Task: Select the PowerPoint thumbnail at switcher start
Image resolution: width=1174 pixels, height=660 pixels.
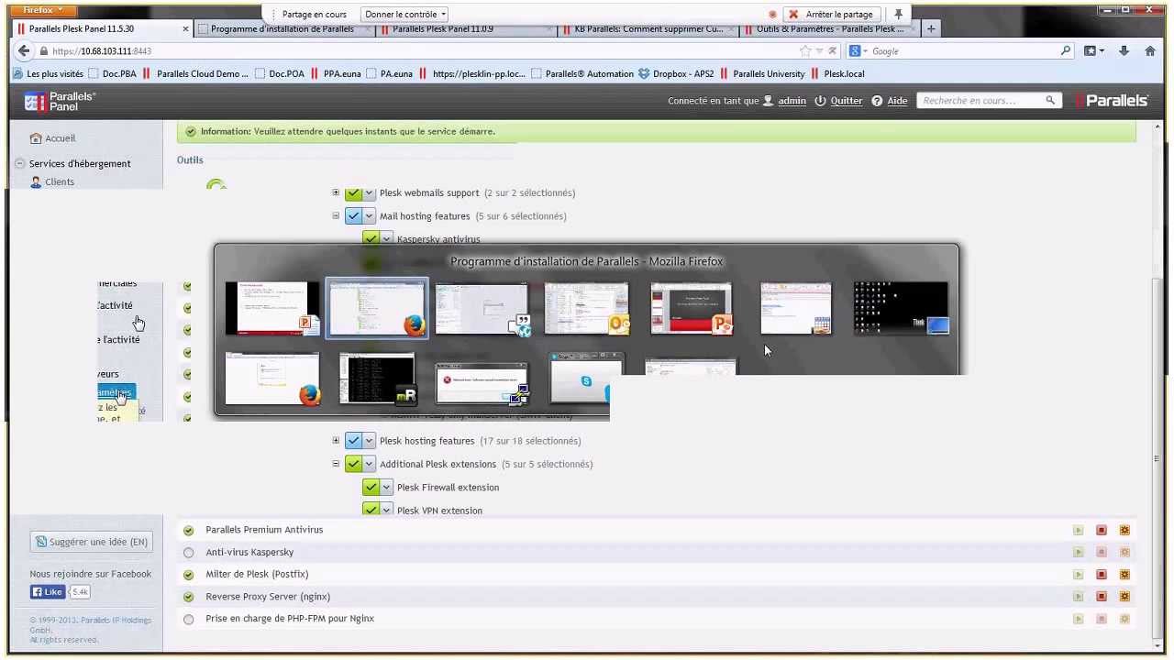Action: click(x=272, y=309)
